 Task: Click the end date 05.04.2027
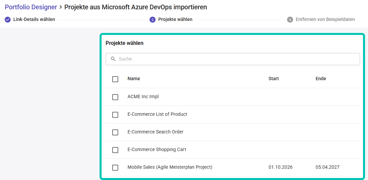pyautogui.click(x=328, y=167)
